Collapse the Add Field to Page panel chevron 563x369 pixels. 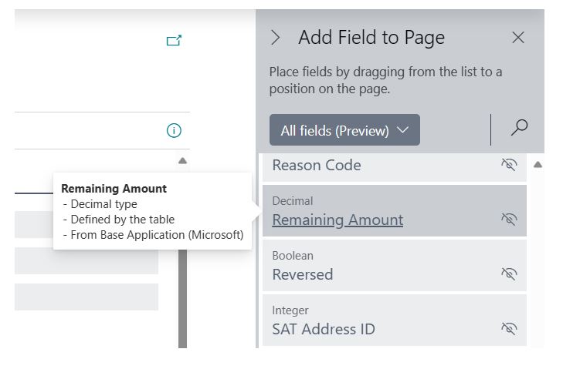pyautogui.click(x=275, y=37)
